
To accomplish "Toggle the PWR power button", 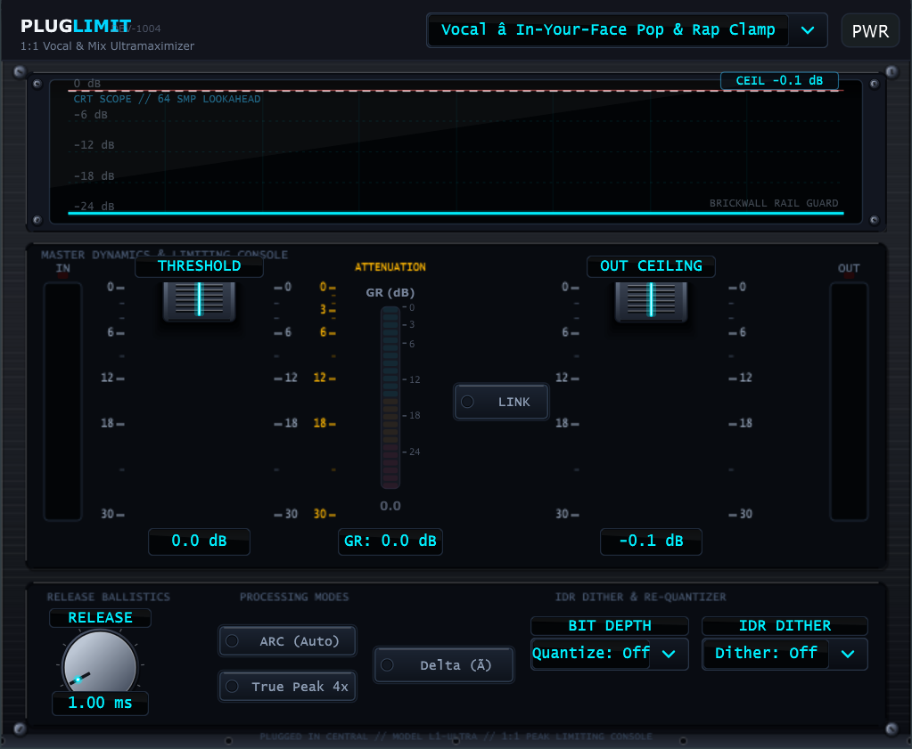I will coord(870,31).
